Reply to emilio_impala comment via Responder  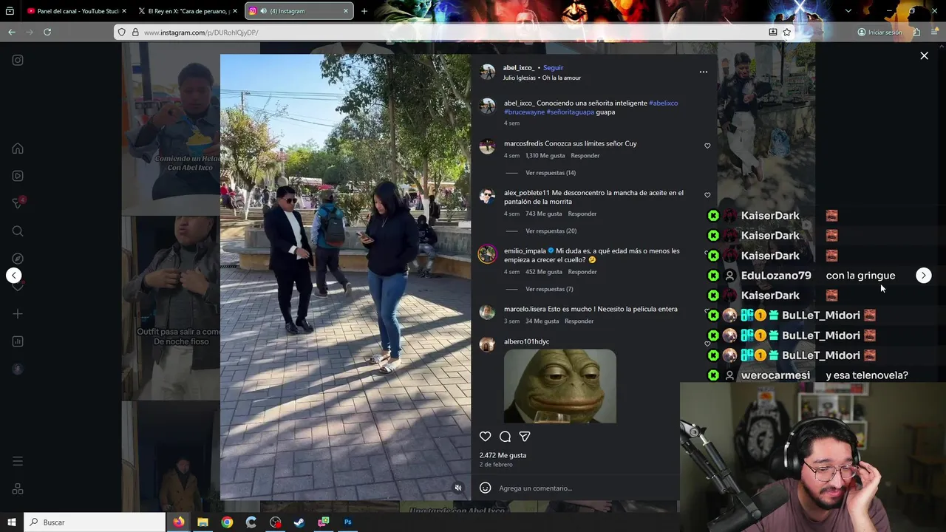coord(582,272)
